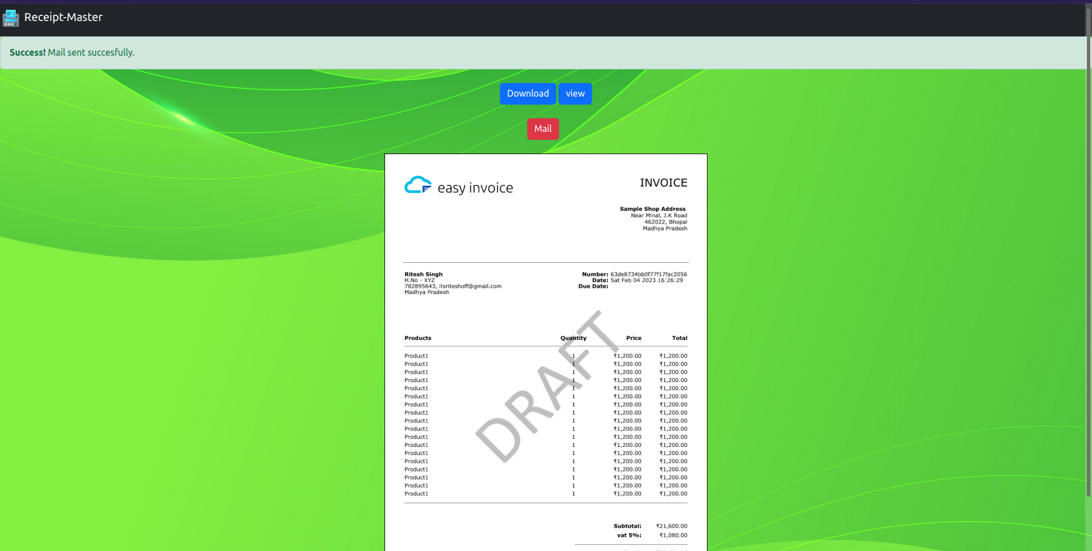Select the Sample Shop Address text
The height and width of the screenshot is (551, 1092).
pos(652,209)
